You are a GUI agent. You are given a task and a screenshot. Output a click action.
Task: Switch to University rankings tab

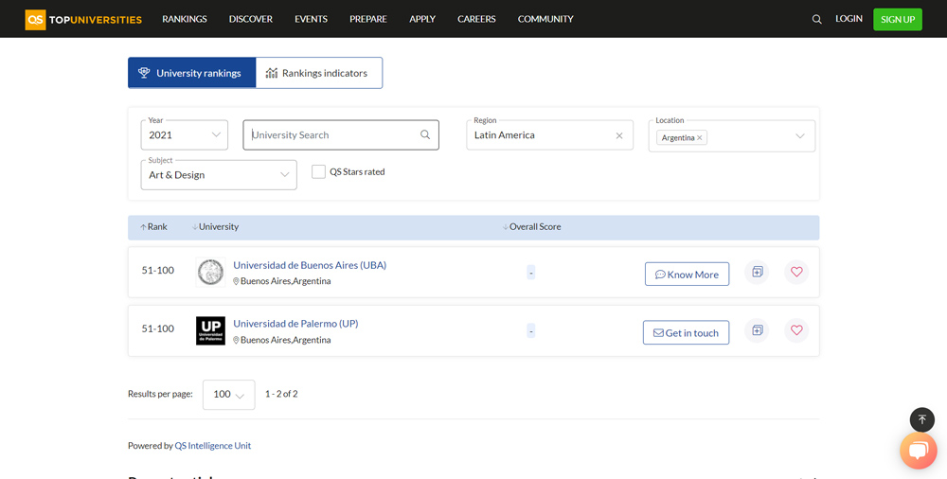(x=192, y=73)
